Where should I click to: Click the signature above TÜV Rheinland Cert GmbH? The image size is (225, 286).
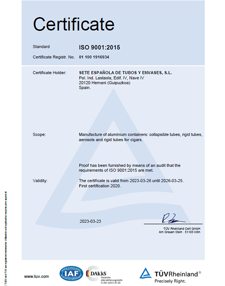pos(173,218)
